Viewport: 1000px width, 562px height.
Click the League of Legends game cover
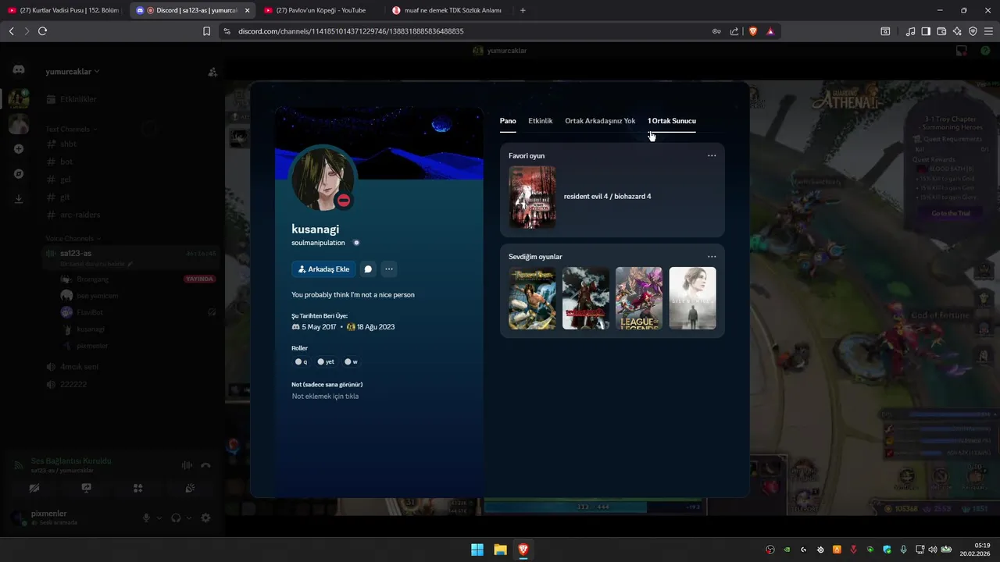(x=639, y=298)
